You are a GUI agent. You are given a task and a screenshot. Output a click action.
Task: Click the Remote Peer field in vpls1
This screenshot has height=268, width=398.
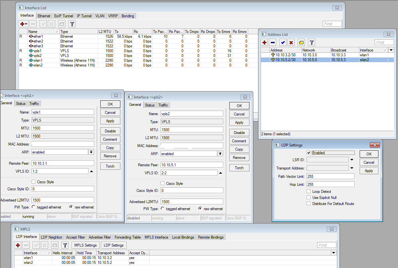pos(63,163)
